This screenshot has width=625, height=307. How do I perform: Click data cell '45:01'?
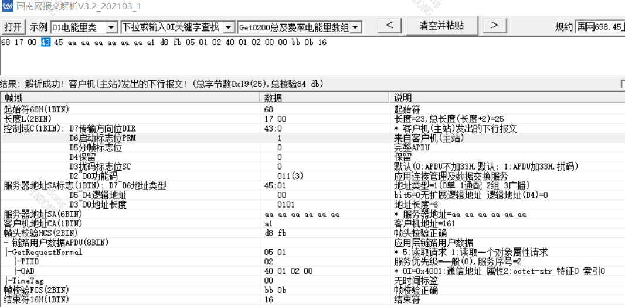[x=275, y=185]
